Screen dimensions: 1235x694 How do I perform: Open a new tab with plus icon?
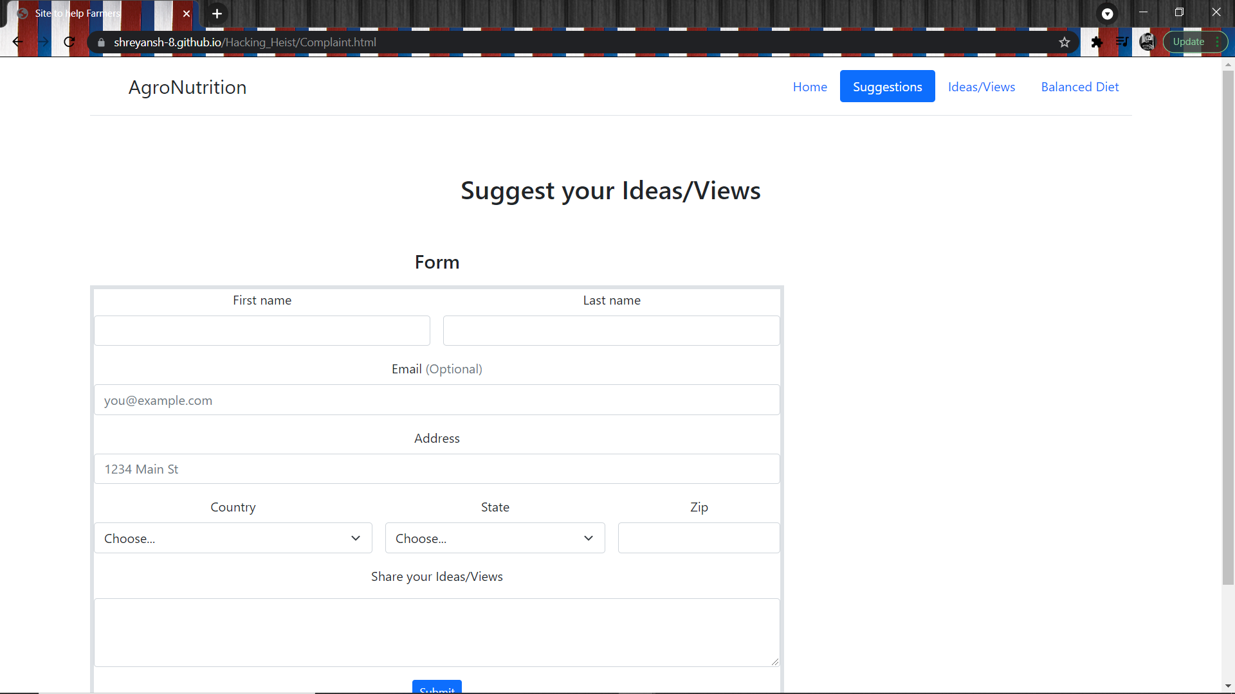tap(217, 13)
